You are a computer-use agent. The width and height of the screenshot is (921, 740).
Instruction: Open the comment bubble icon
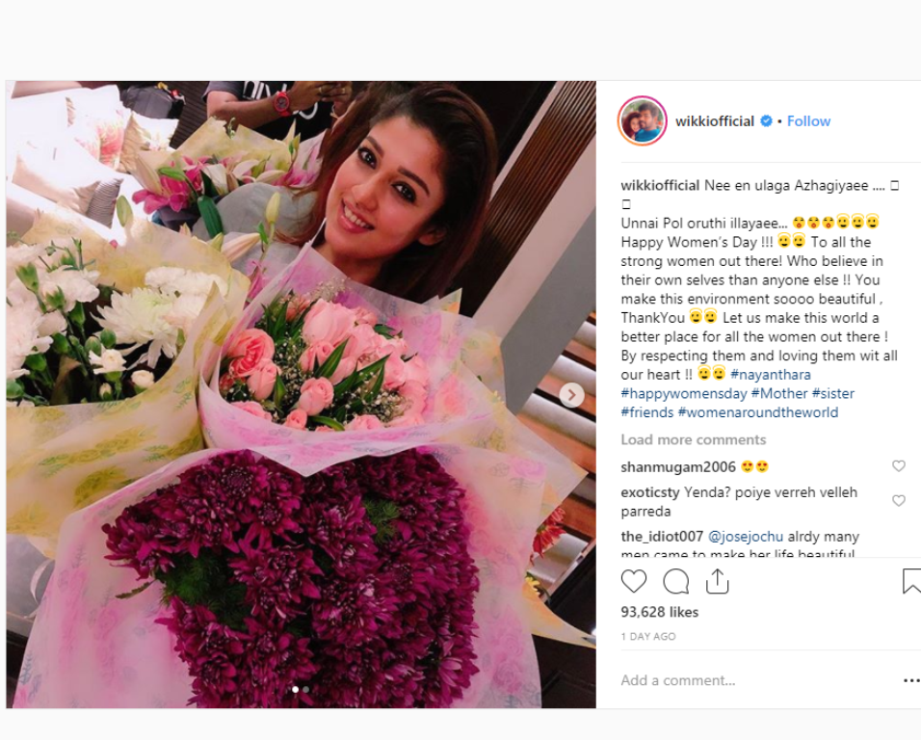click(x=675, y=581)
